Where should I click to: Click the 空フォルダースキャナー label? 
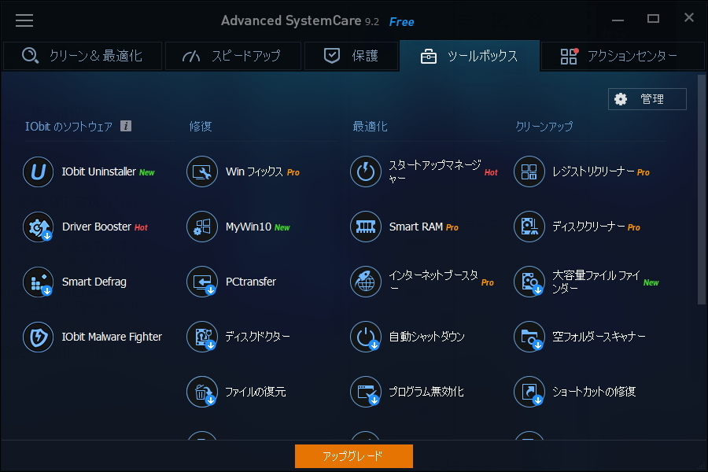click(599, 337)
